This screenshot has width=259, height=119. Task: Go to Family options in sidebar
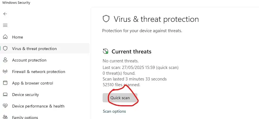click(25, 117)
